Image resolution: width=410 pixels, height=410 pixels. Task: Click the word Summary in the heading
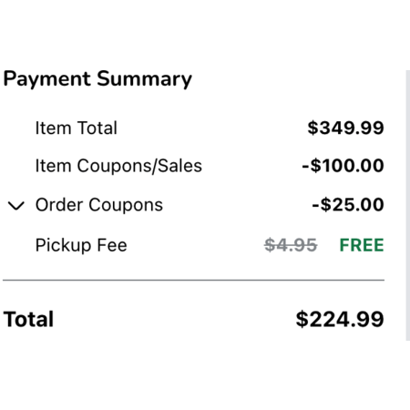click(145, 79)
